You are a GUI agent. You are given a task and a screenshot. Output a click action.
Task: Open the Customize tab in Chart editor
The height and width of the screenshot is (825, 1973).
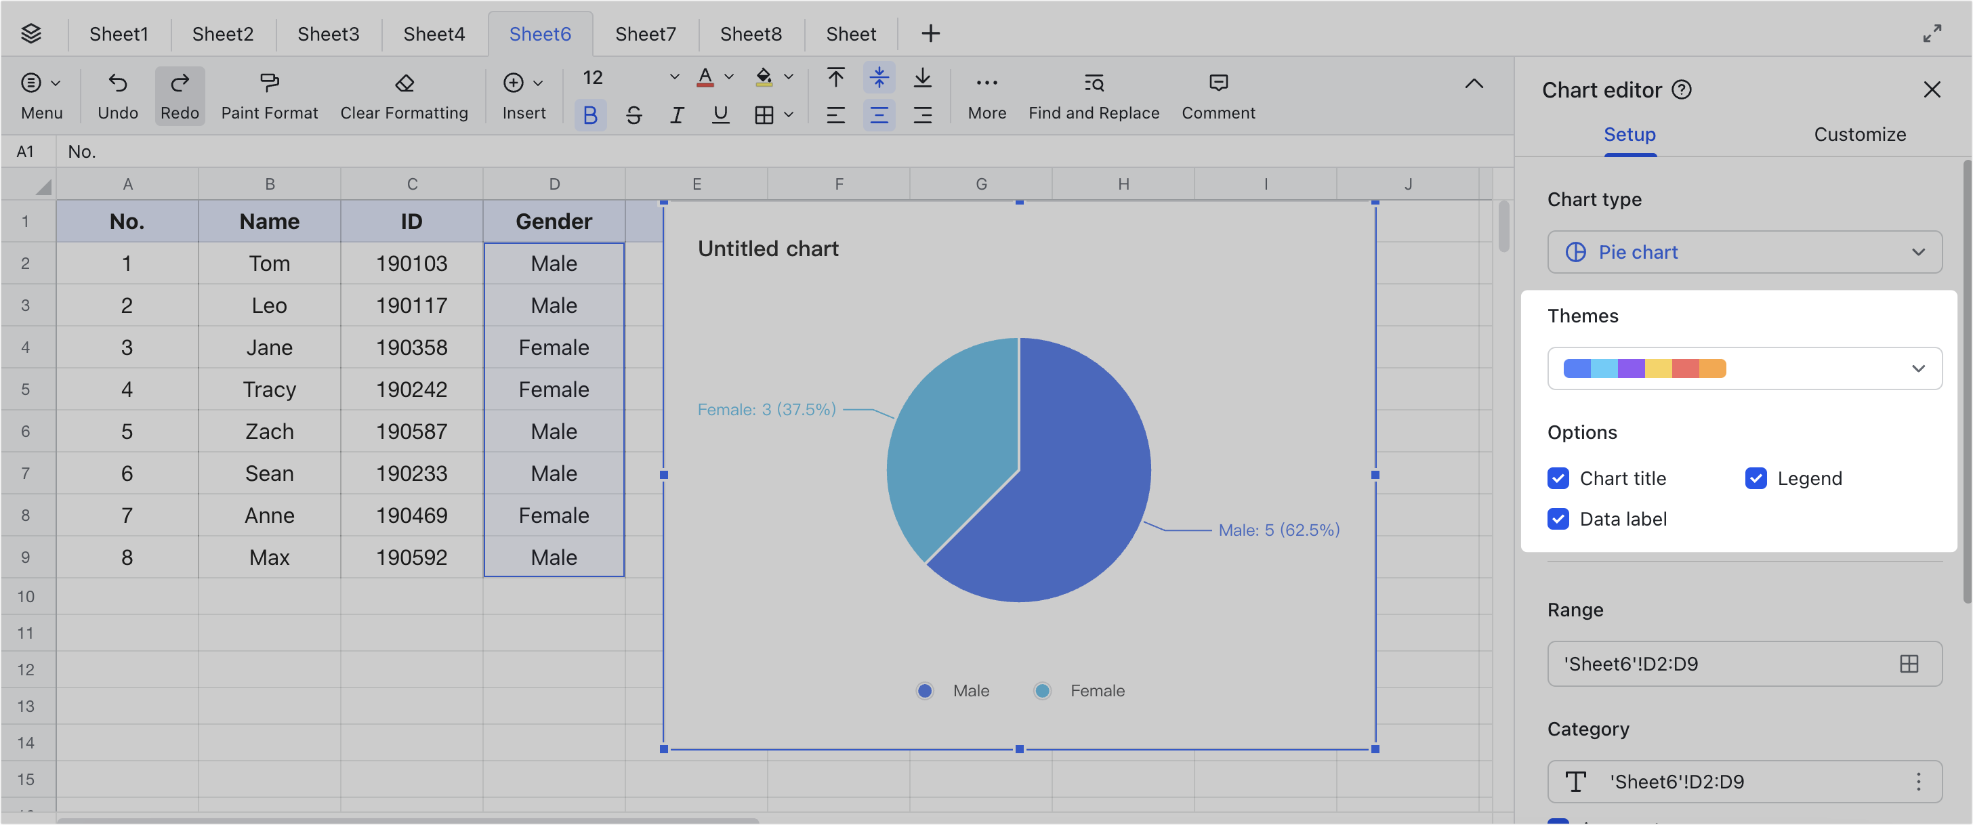click(x=1860, y=134)
